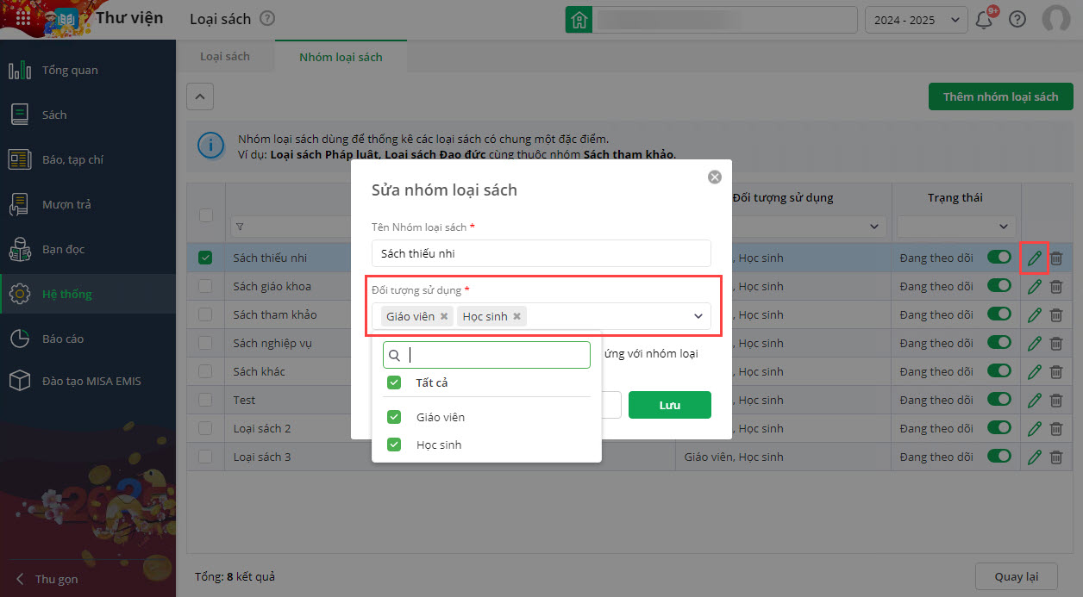Open Bạn đọc sidebar item
The height and width of the screenshot is (597, 1083).
(88, 249)
